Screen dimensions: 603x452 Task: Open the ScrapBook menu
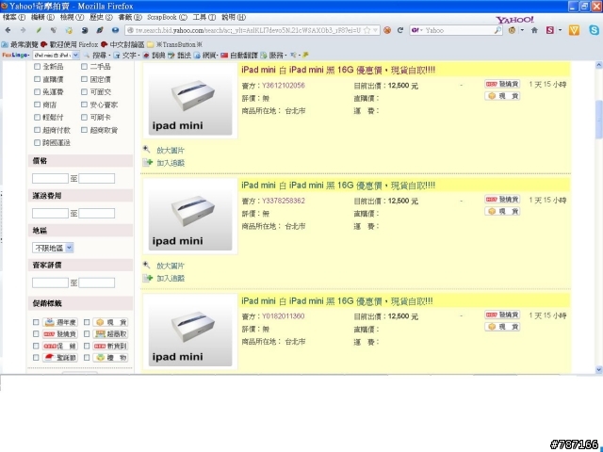167,17
